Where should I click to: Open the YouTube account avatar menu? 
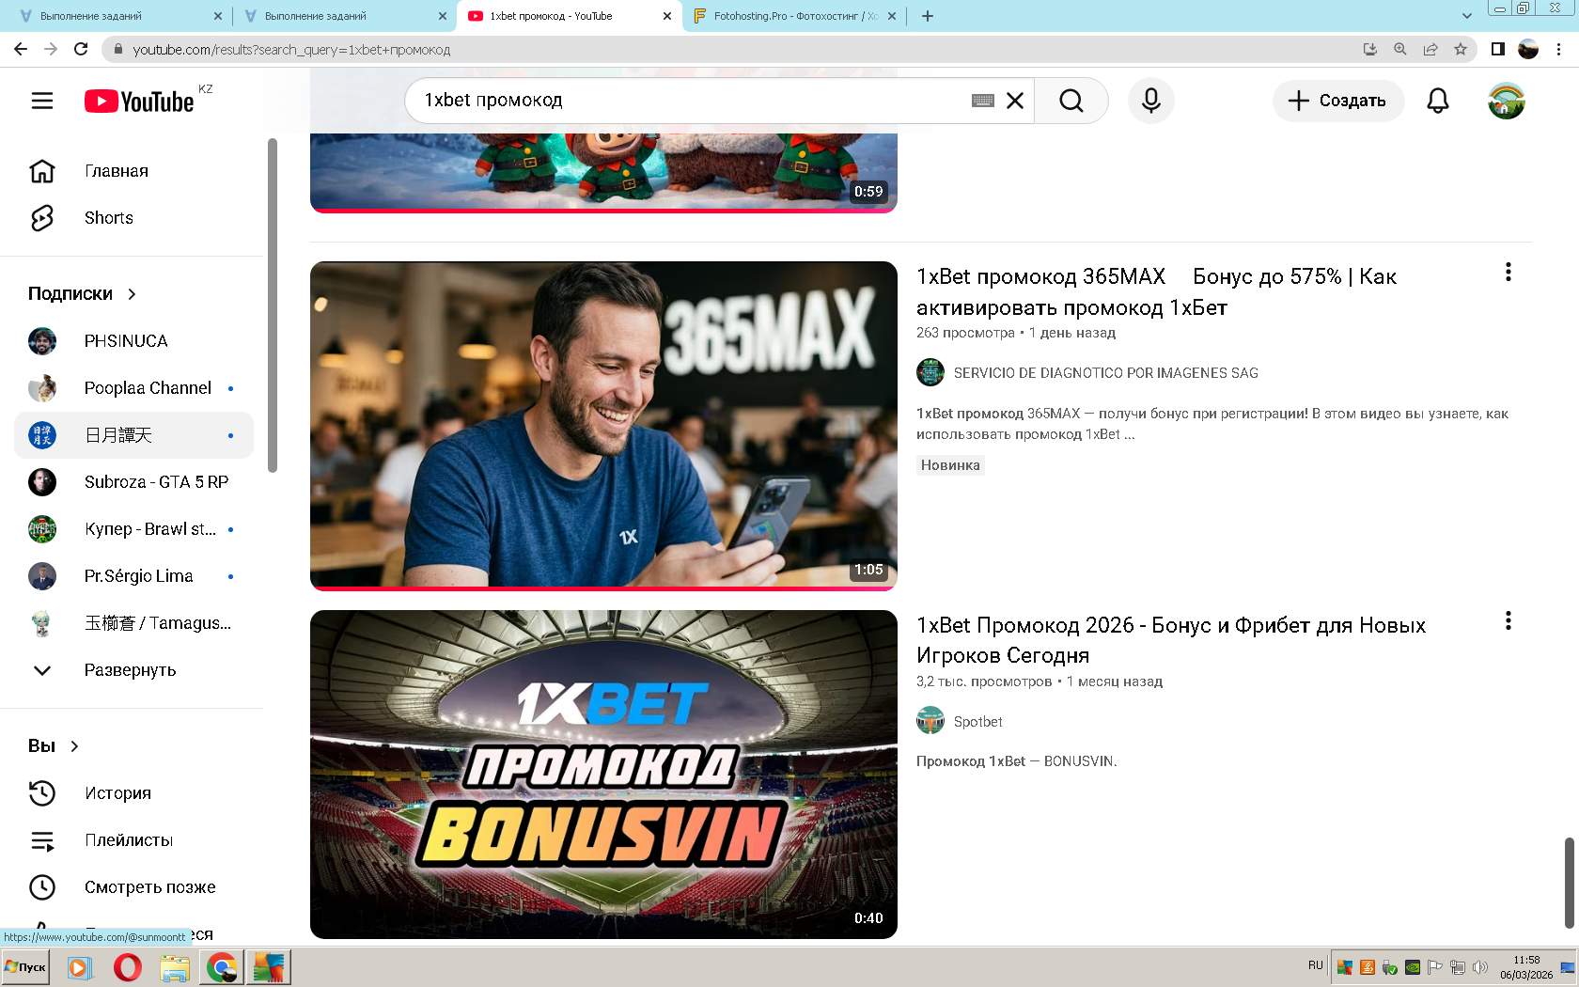(x=1507, y=101)
